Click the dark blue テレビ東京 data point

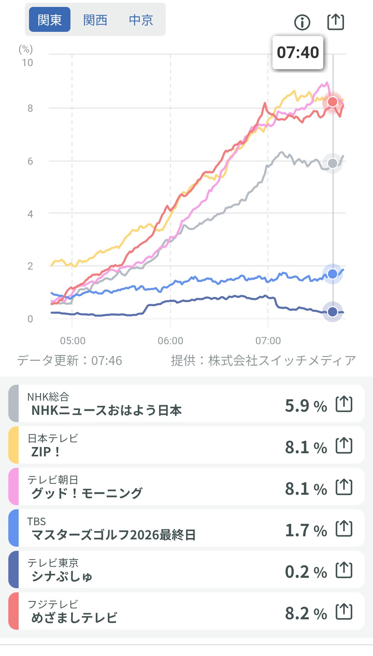(333, 312)
